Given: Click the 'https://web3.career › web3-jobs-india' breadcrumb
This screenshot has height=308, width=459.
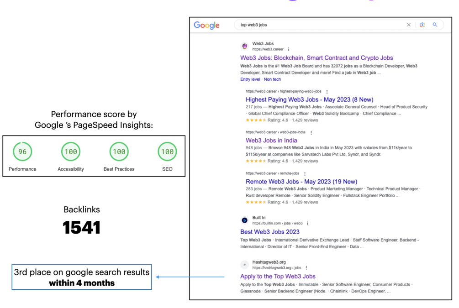Looking at the screenshot, I should tap(275, 132).
